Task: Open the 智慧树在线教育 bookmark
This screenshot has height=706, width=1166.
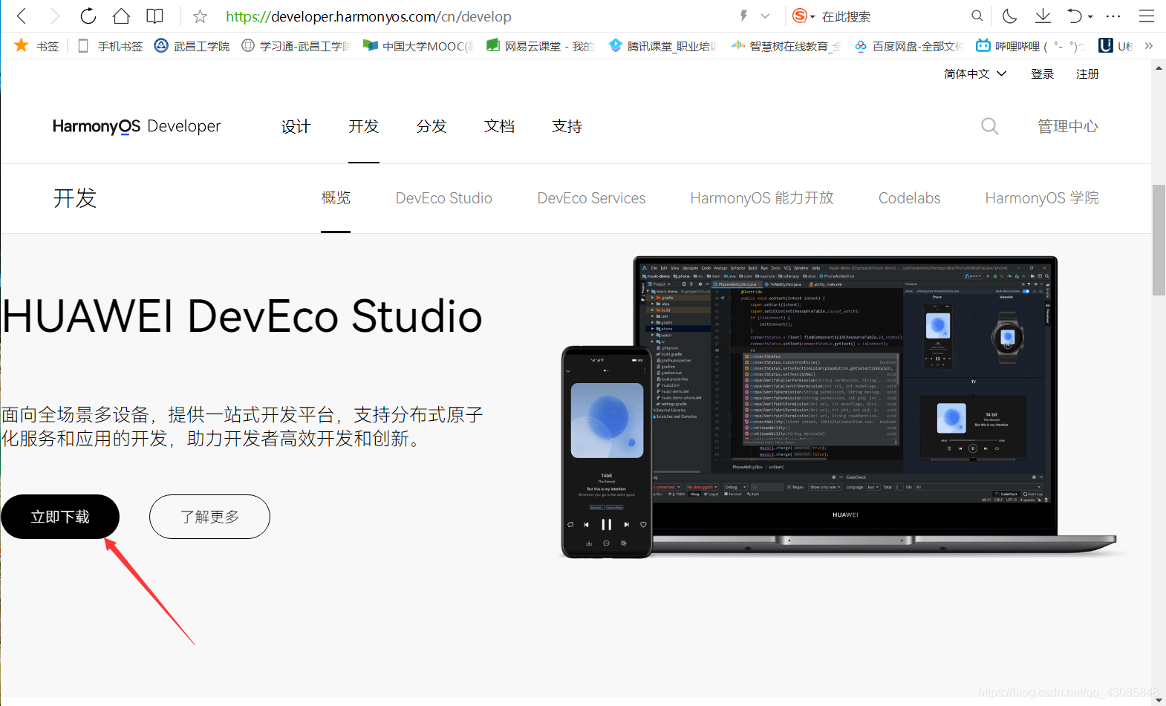Action: [x=785, y=46]
